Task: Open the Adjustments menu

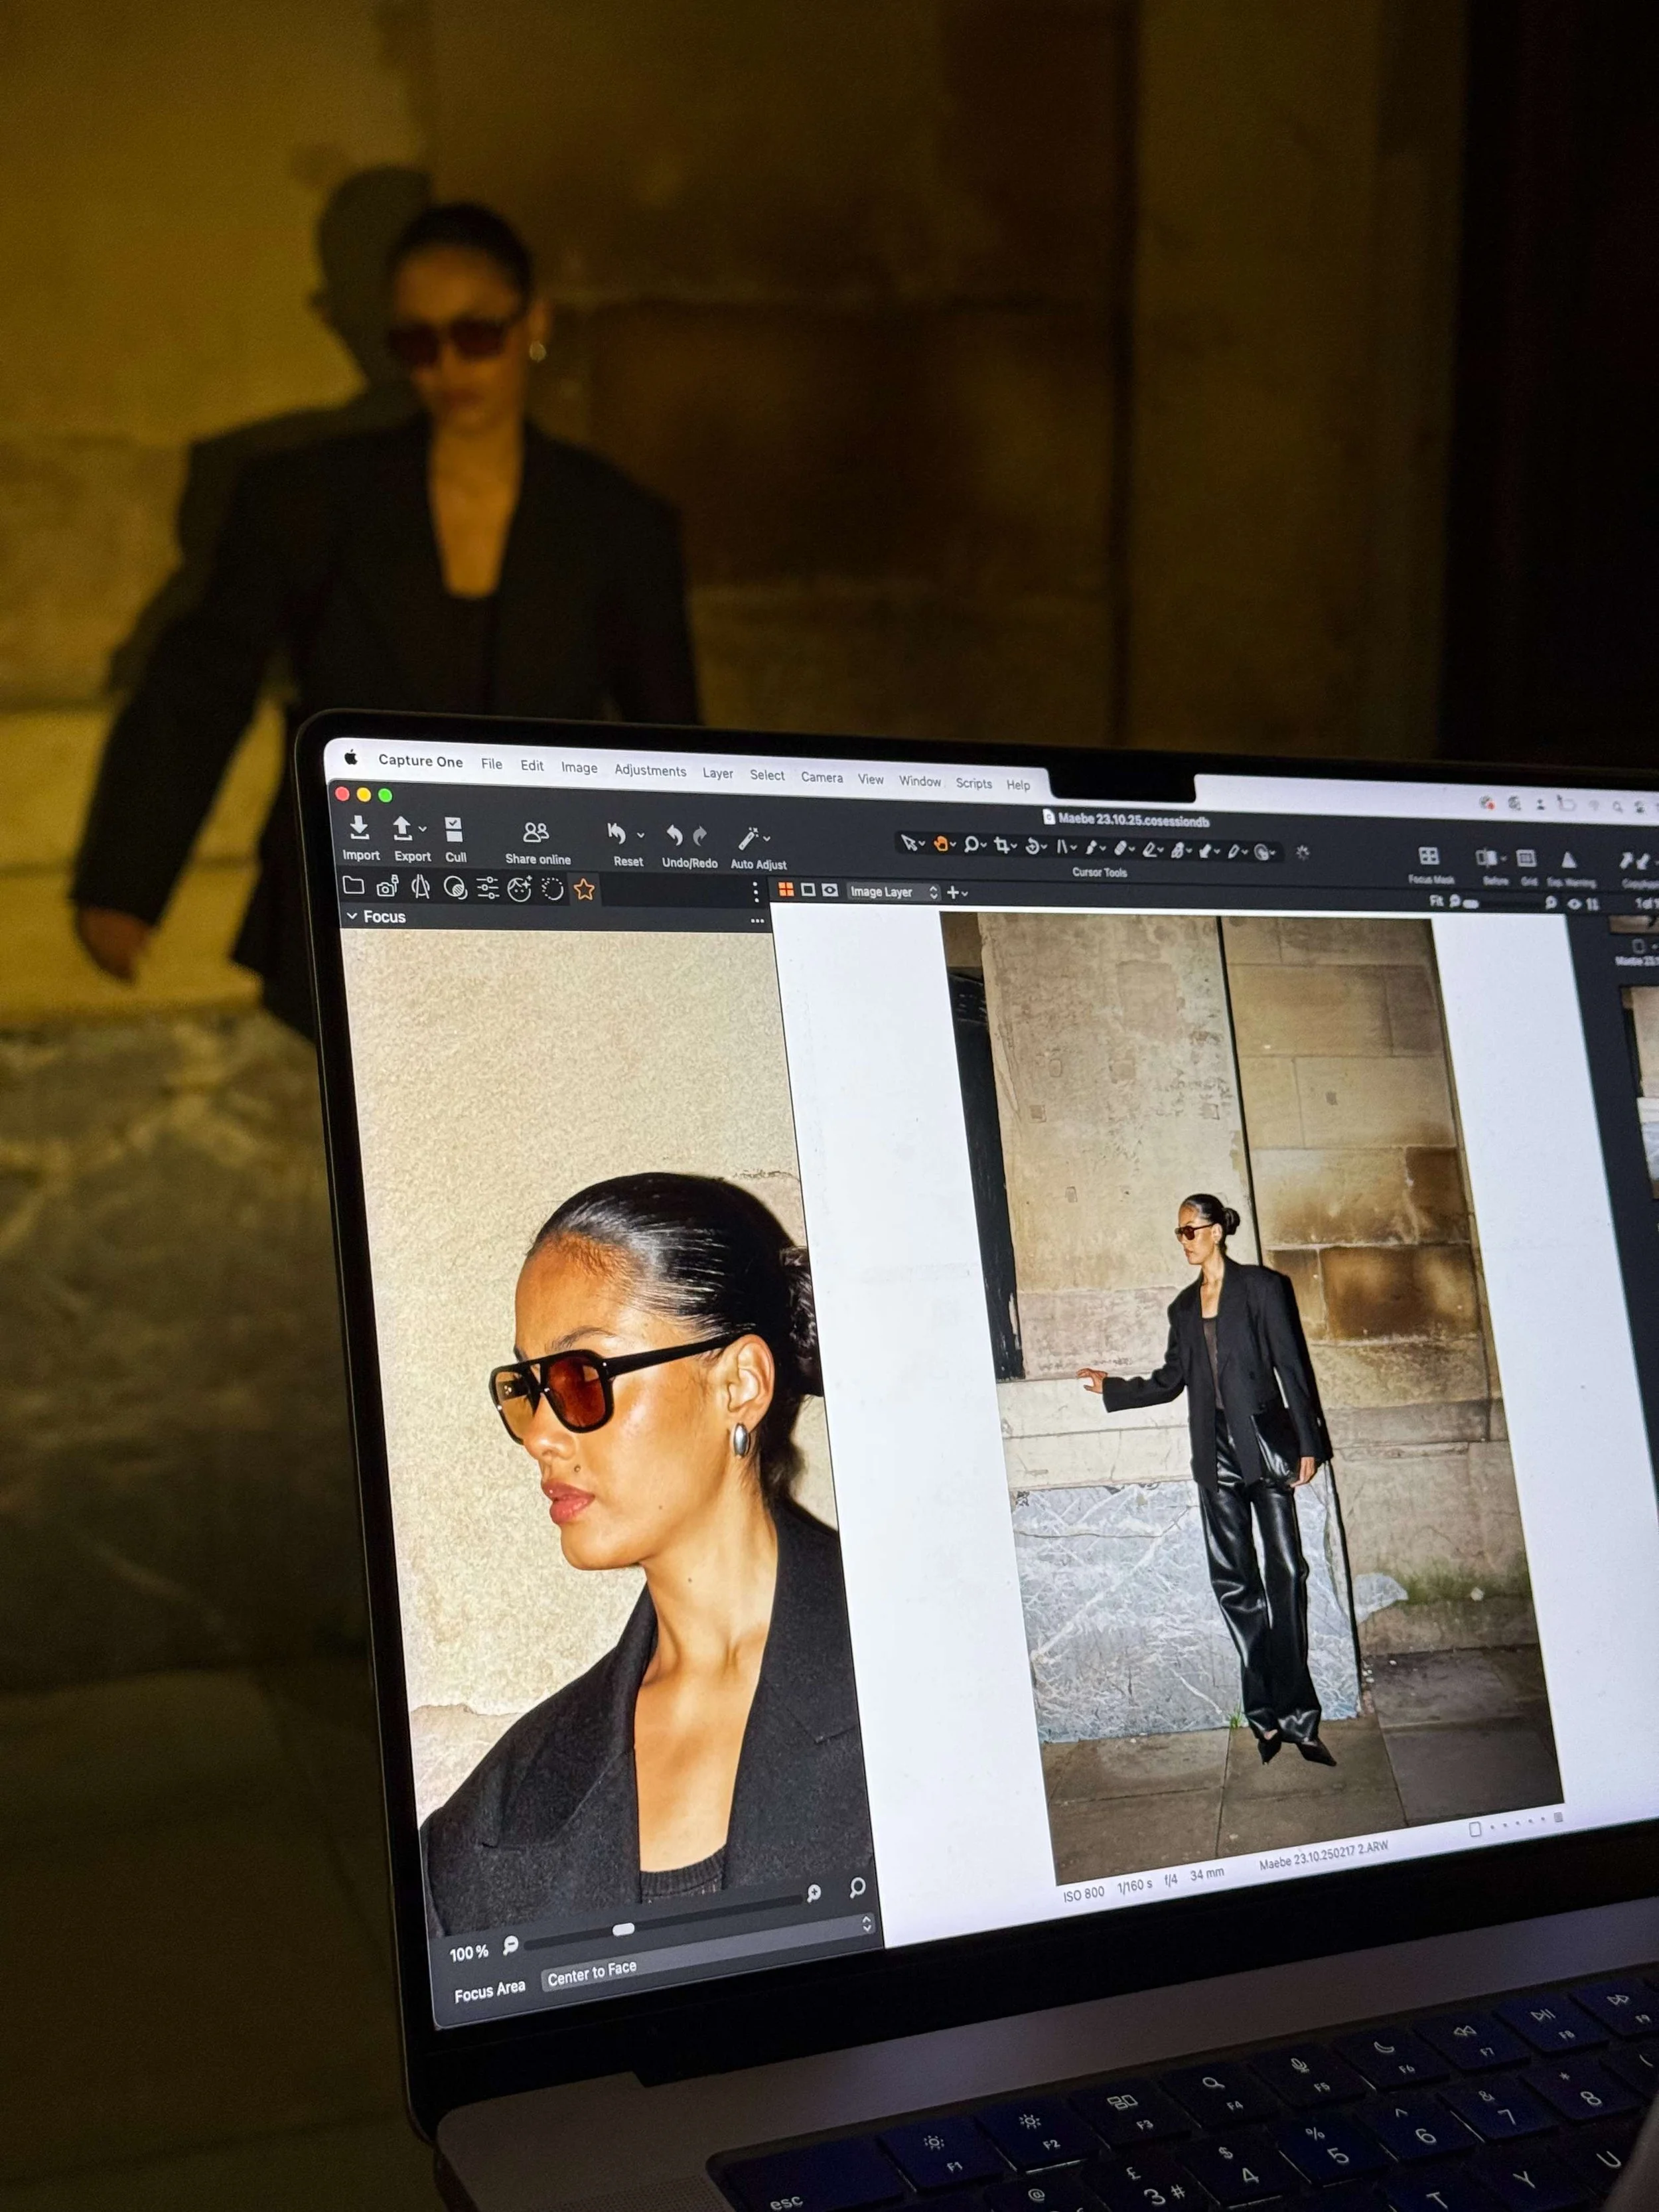Action: (650, 770)
